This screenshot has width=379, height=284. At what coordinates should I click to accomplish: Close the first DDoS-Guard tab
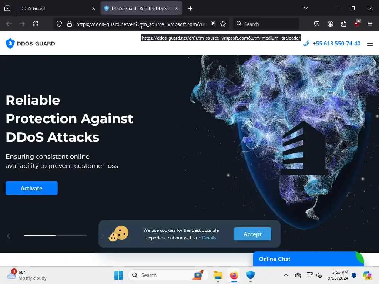pyautogui.click(x=93, y=9)
